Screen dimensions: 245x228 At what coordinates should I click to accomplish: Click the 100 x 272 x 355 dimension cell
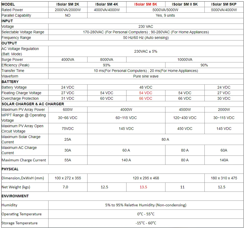pos(68,178)
